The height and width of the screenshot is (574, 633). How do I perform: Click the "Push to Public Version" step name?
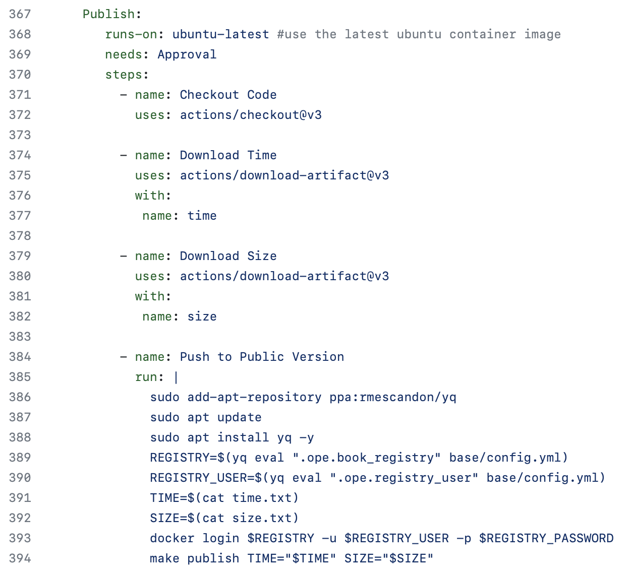[262, 357]
